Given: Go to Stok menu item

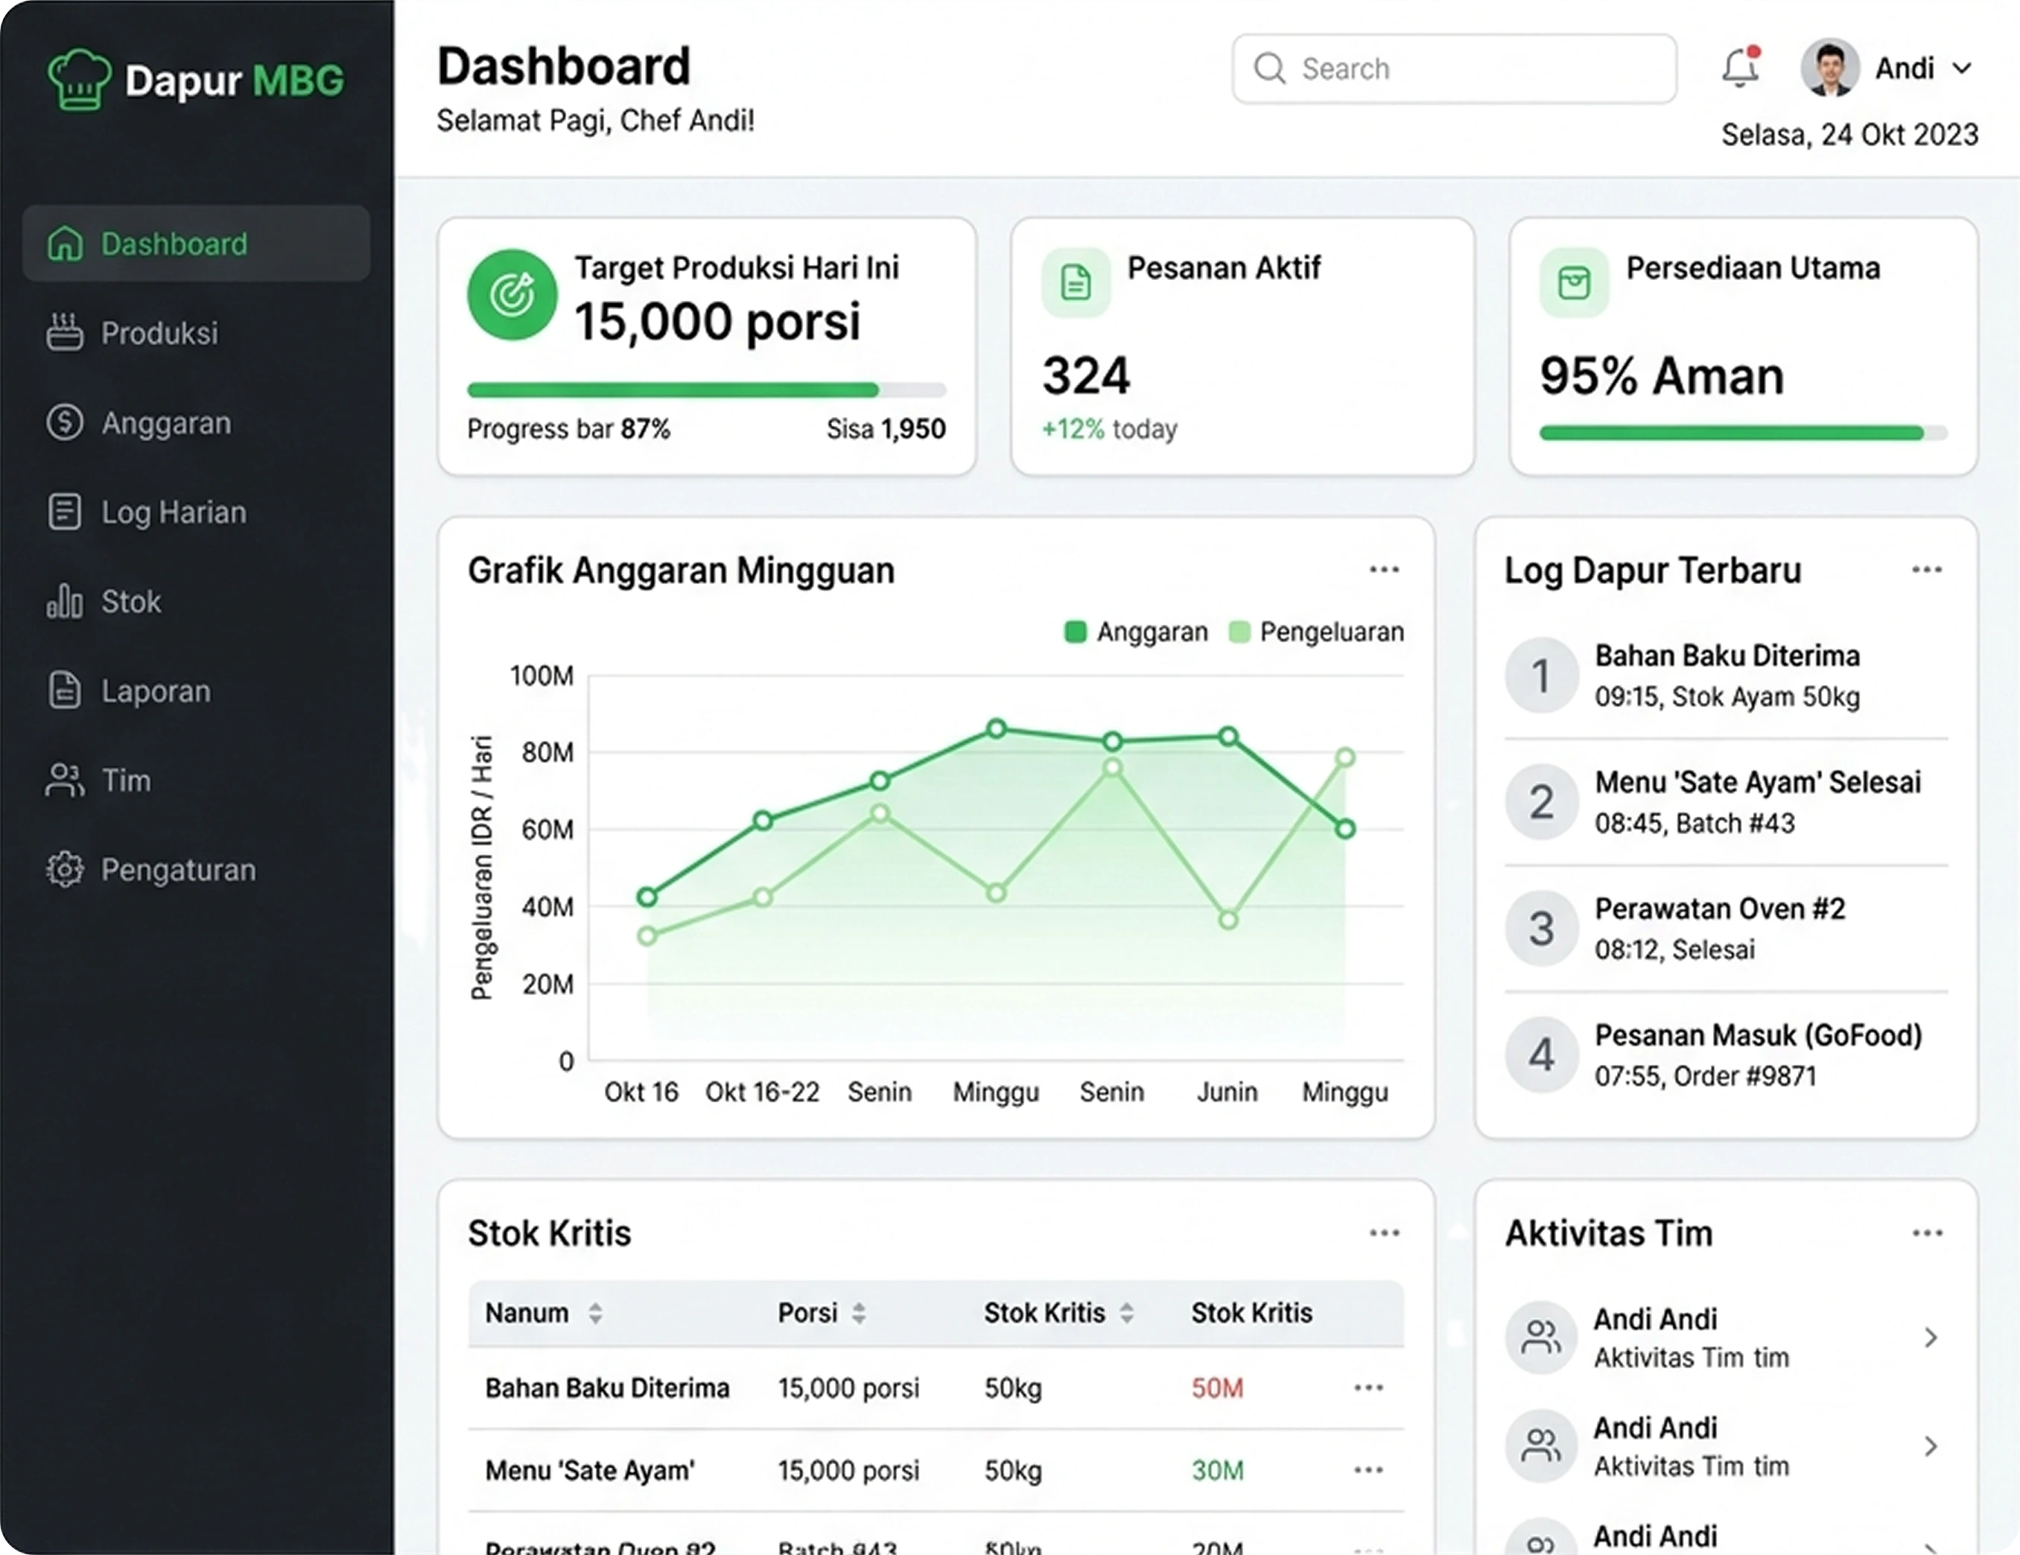Looking at the screenshot, I should click(x=196, y=601).
